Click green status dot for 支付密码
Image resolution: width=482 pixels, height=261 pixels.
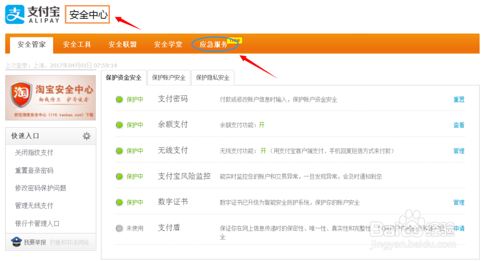(119, 100)
